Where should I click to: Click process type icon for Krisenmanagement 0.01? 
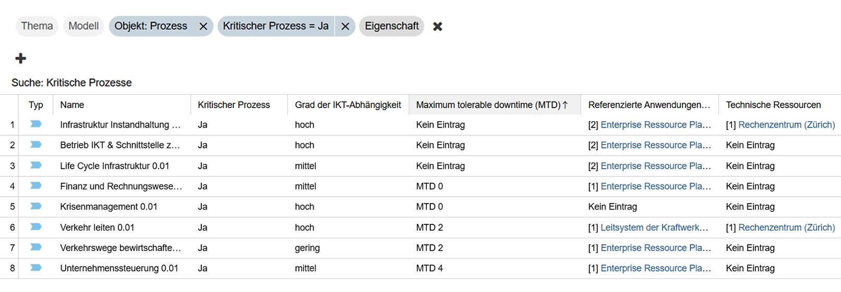tap(35, 206)
